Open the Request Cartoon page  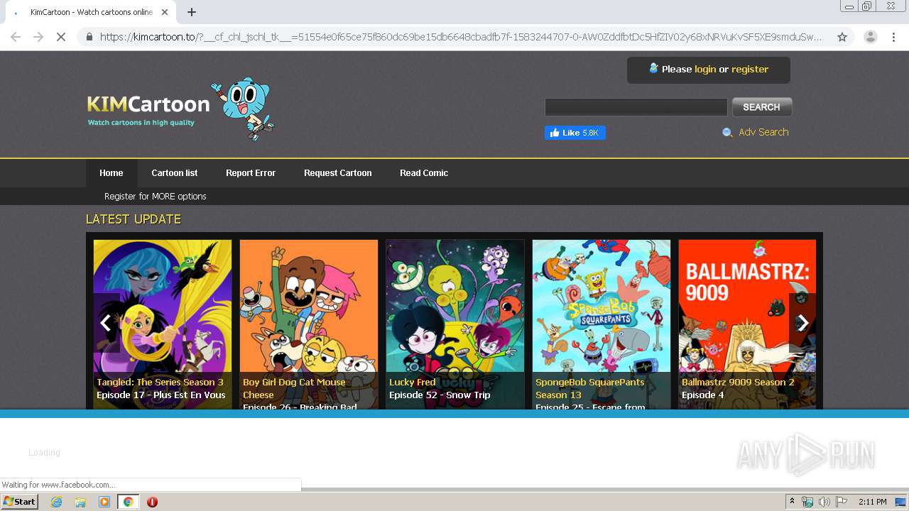337,172
